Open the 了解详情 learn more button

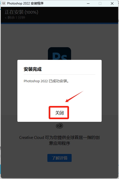pyautogui.click(x=60, y=158)
